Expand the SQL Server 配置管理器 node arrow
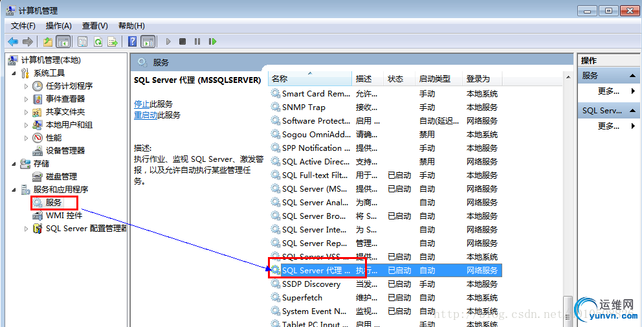 (26, 229)
